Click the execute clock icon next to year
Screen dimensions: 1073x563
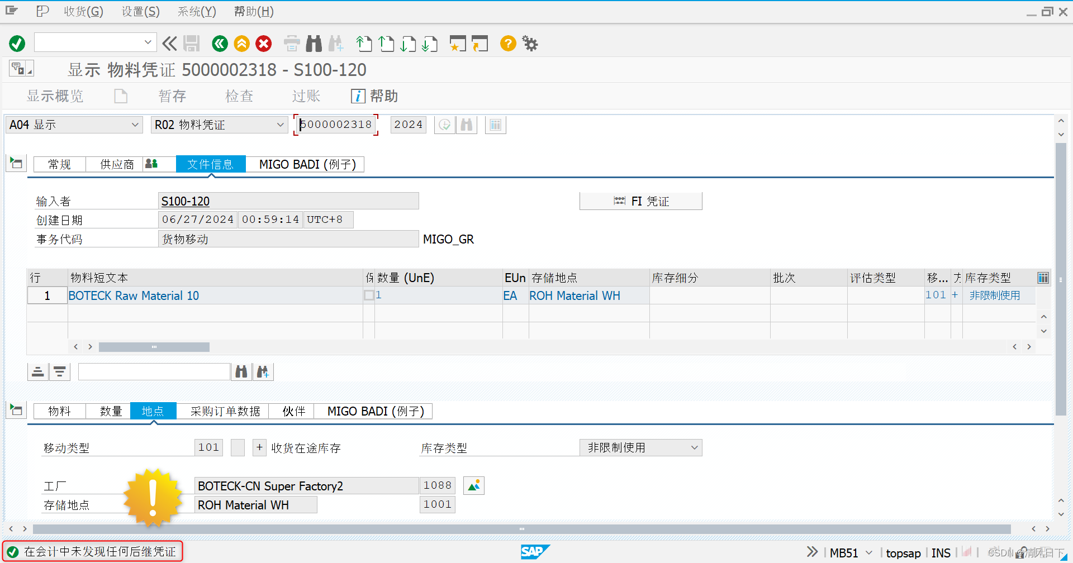[445, 125]
